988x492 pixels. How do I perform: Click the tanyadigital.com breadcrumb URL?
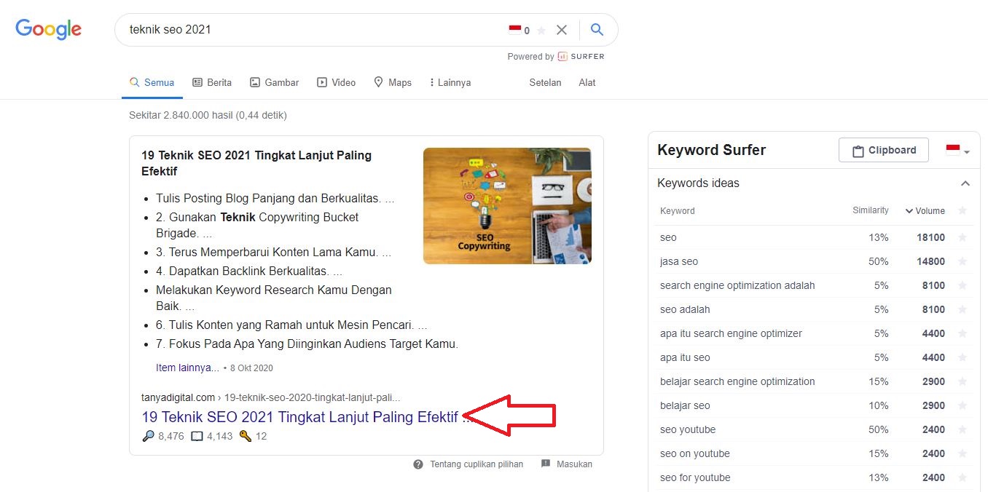click(x=271, y=397)
